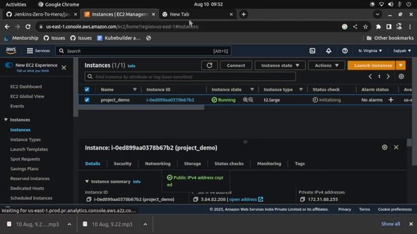Toggle the Chrome side panel icon
417x234 pixels.
pos(389,27)
